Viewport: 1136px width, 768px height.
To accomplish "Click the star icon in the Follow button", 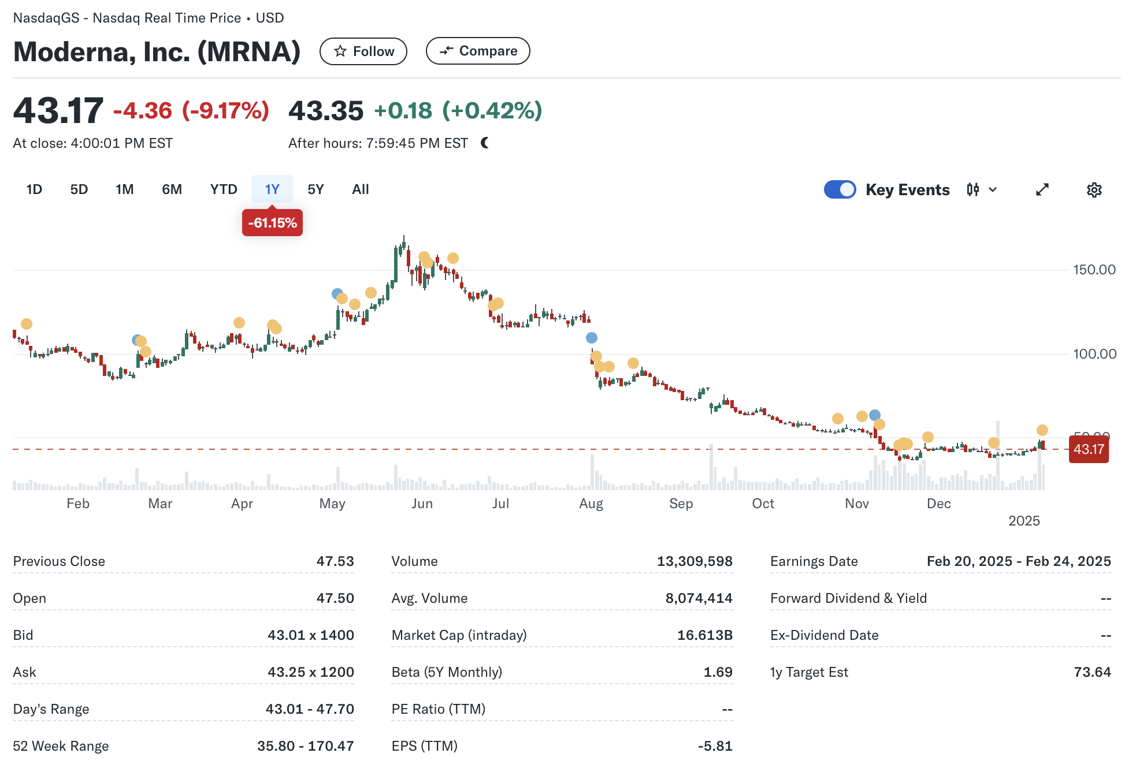I will tap(340, 51).
